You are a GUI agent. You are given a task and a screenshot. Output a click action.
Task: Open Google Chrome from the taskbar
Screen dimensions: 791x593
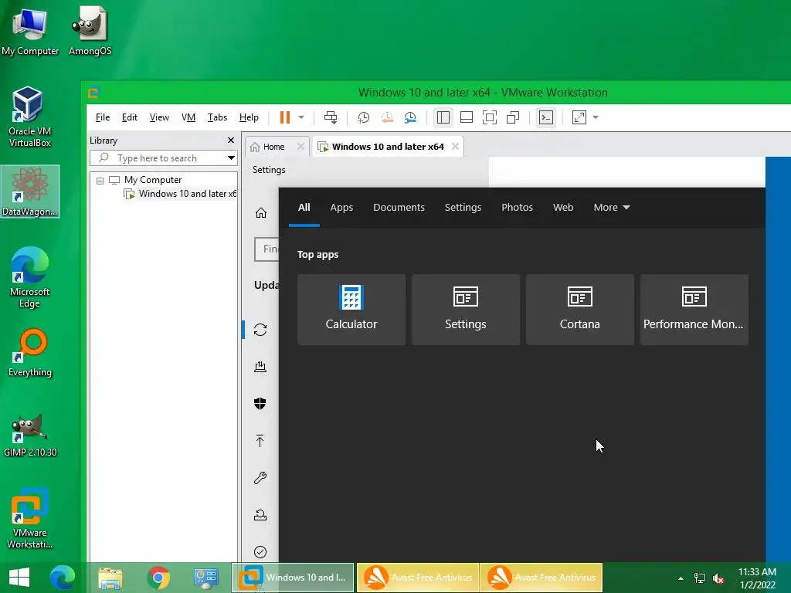coord(158,578)
